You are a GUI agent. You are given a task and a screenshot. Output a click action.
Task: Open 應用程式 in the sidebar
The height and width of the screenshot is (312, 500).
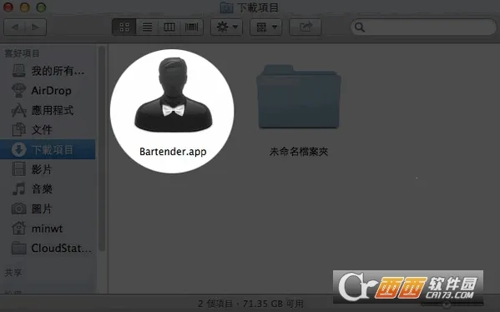click(x=48, y=110)
